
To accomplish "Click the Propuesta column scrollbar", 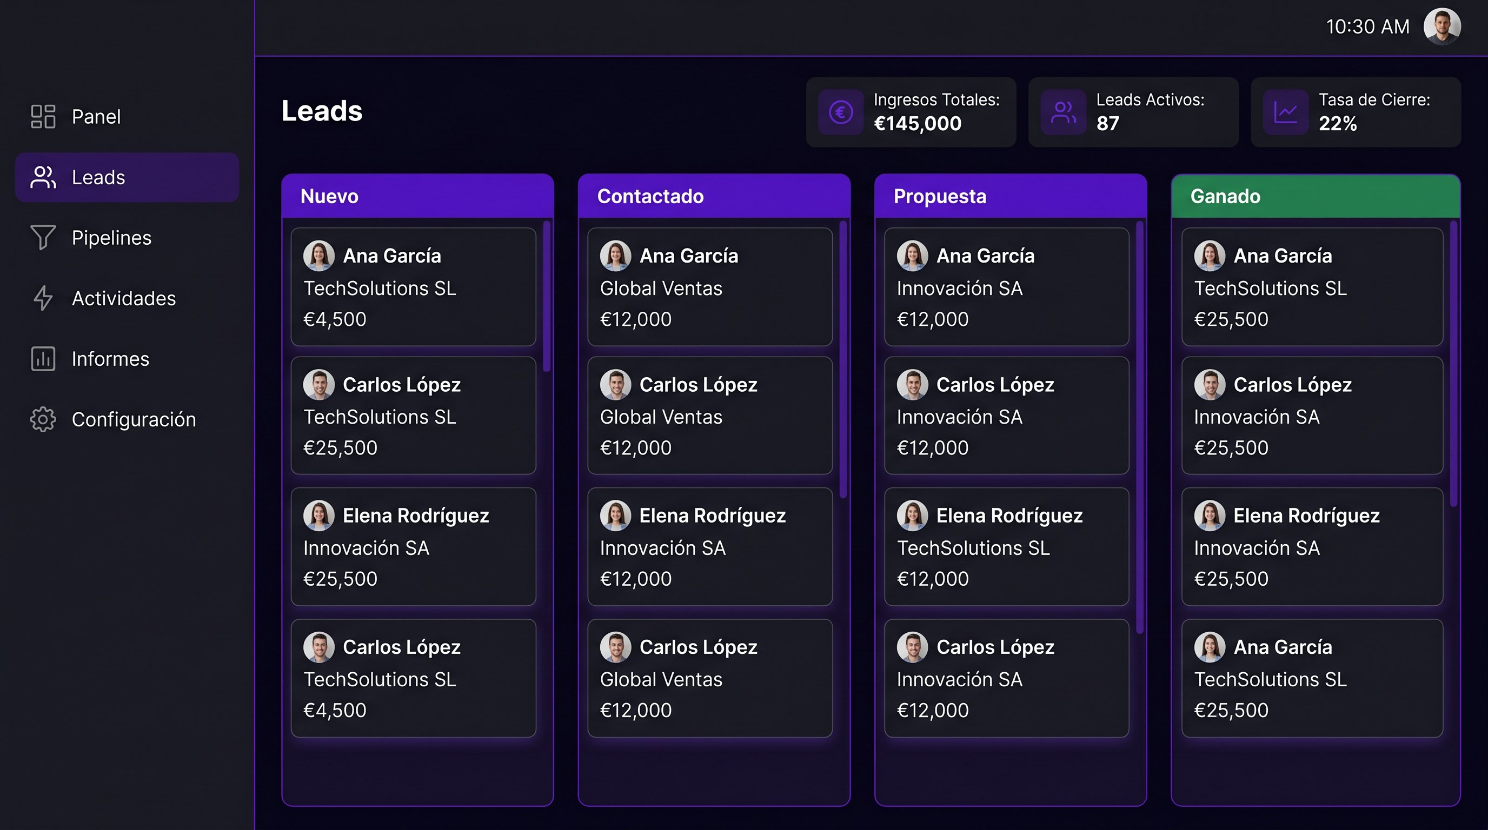I will pyautogui.click(x=1140, y=427).
